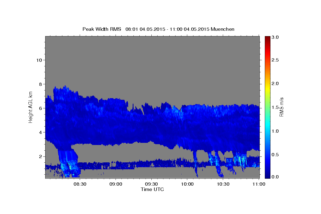Click the yellow band of the colorbar
Viewport: 321px width, 214px height.
tap(267, 88)
